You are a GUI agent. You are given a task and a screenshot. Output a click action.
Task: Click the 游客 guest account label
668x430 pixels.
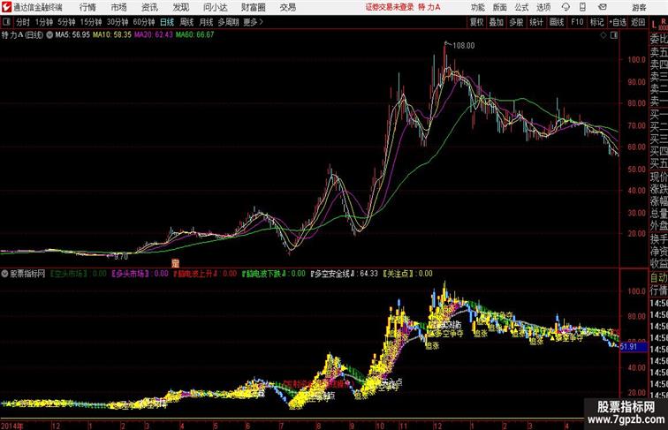[639, 8]
